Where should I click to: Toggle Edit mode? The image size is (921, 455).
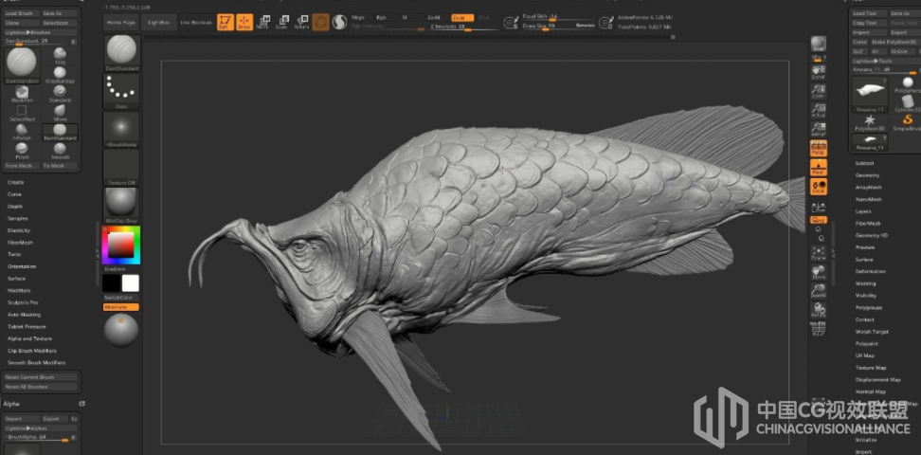tap(226, 23)
